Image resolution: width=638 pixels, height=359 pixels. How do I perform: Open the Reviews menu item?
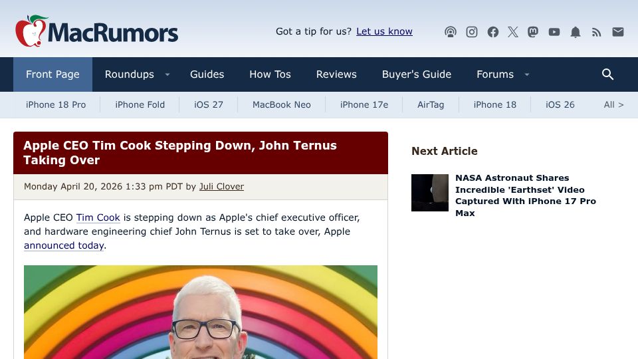[336, 74]
